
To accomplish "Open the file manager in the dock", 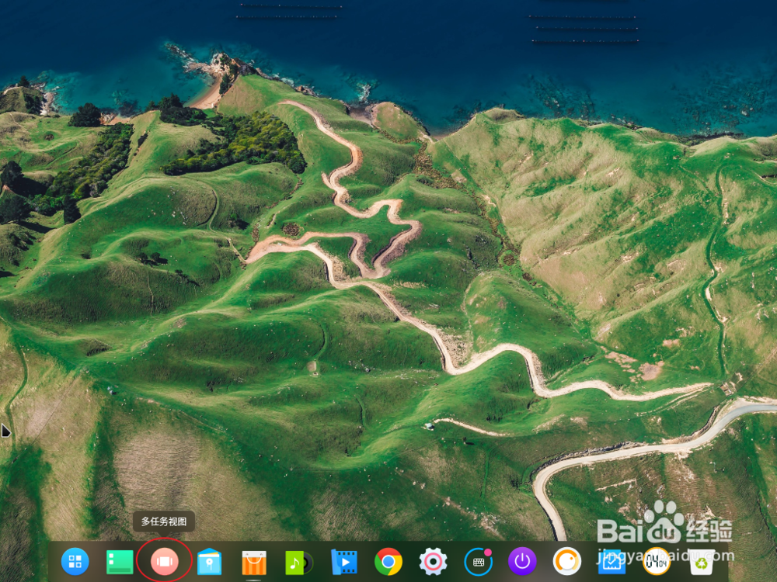I will point(209,561).
